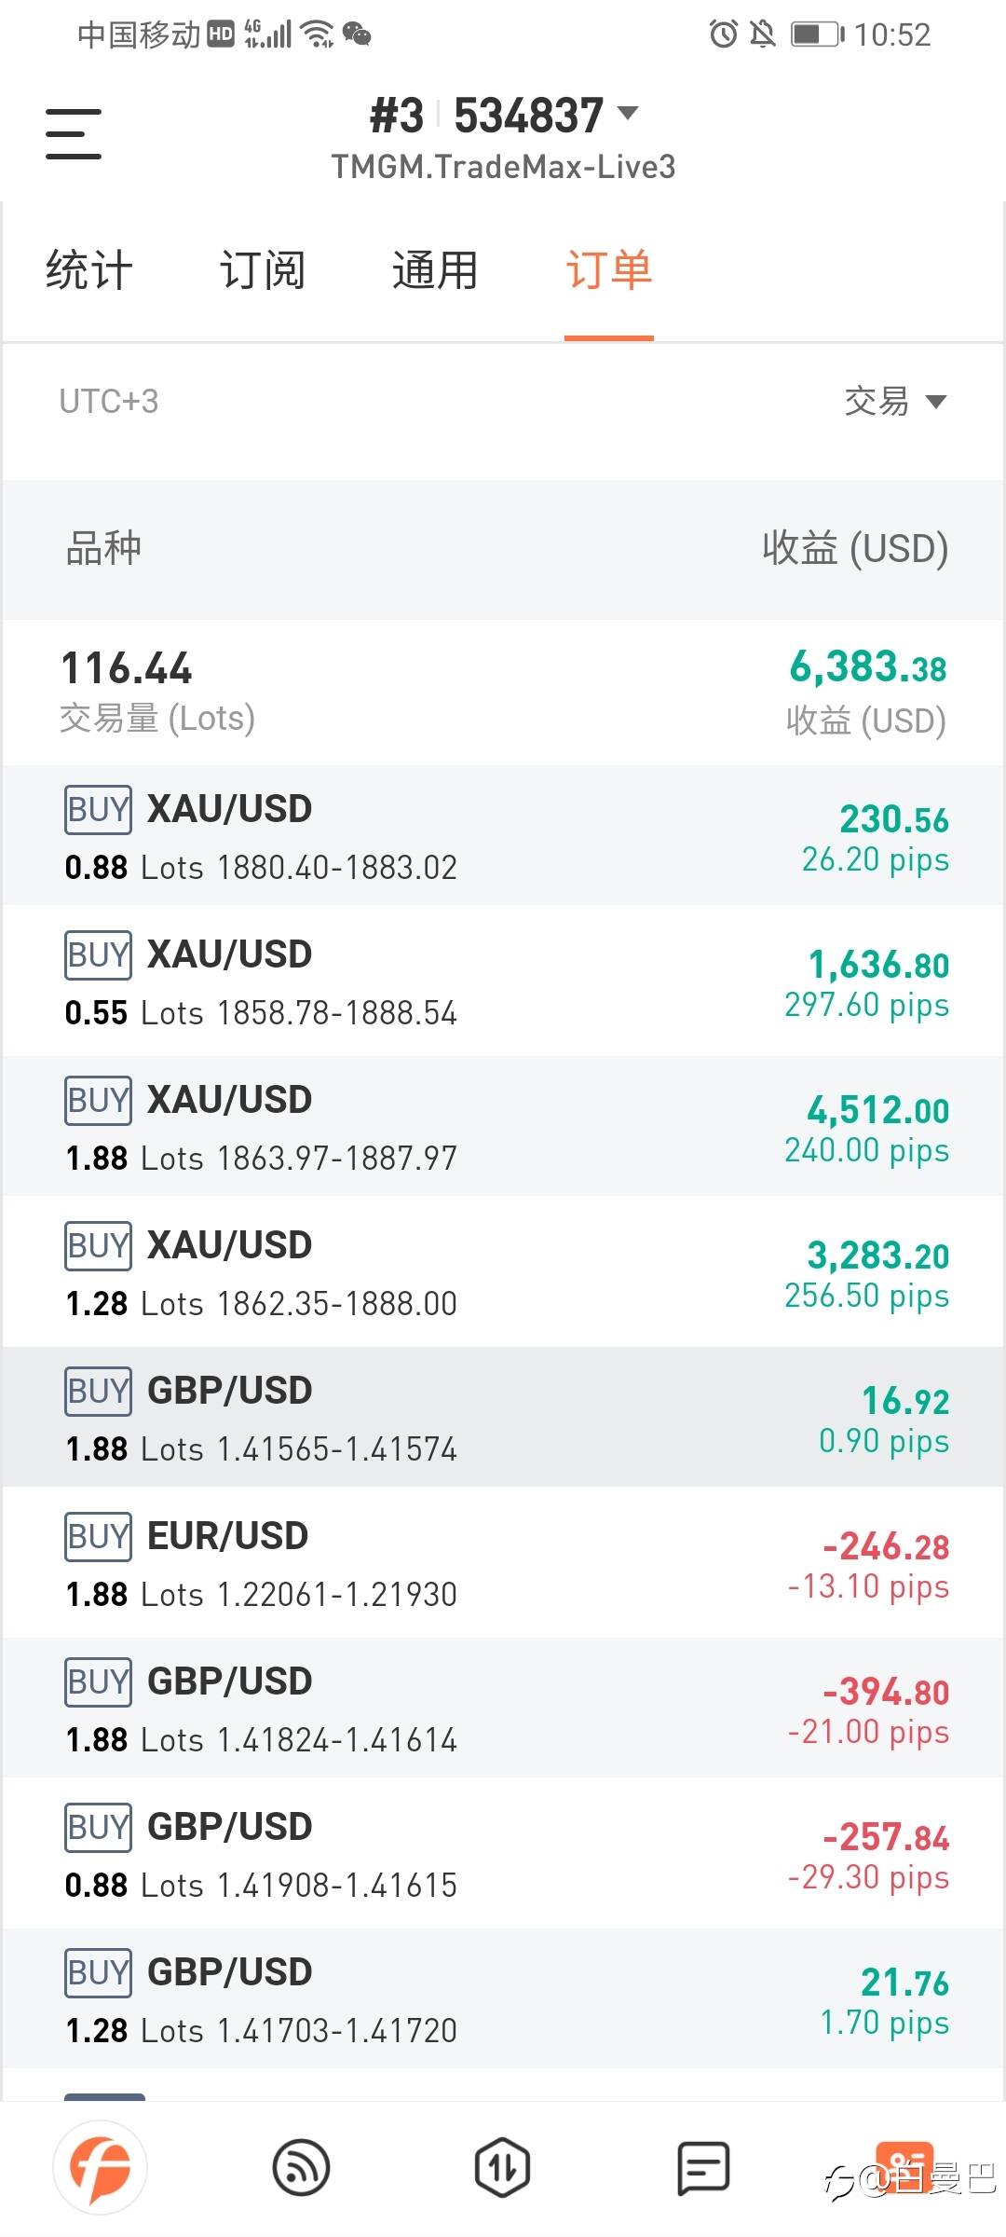
Task: Switch to the 统计 tab
Action: [89, 271]
